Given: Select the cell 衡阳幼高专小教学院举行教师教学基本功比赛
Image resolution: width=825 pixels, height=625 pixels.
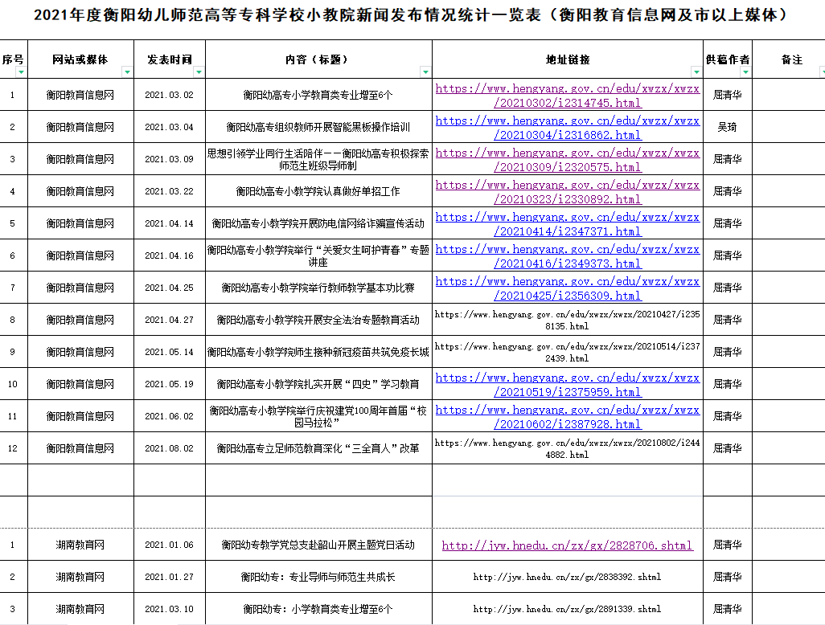Looking at the screenshot, I should coord(318,288).
